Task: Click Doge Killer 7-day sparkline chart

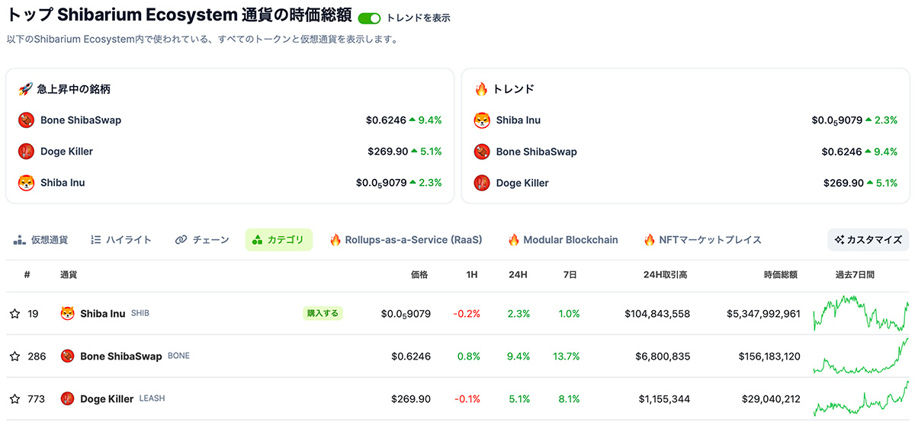Action: coord(861,398)
